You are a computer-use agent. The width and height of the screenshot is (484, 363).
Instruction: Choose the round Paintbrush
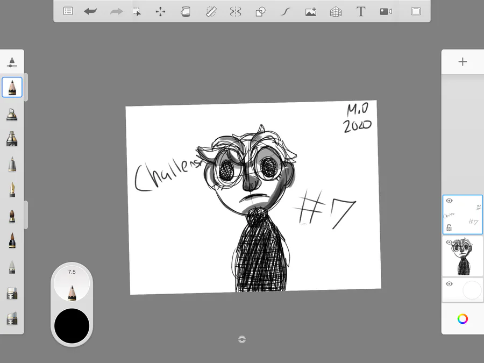pos(12,216)
